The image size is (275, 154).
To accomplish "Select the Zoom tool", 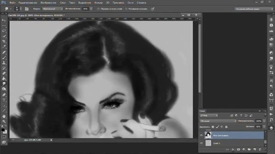I will click(4, 121).
